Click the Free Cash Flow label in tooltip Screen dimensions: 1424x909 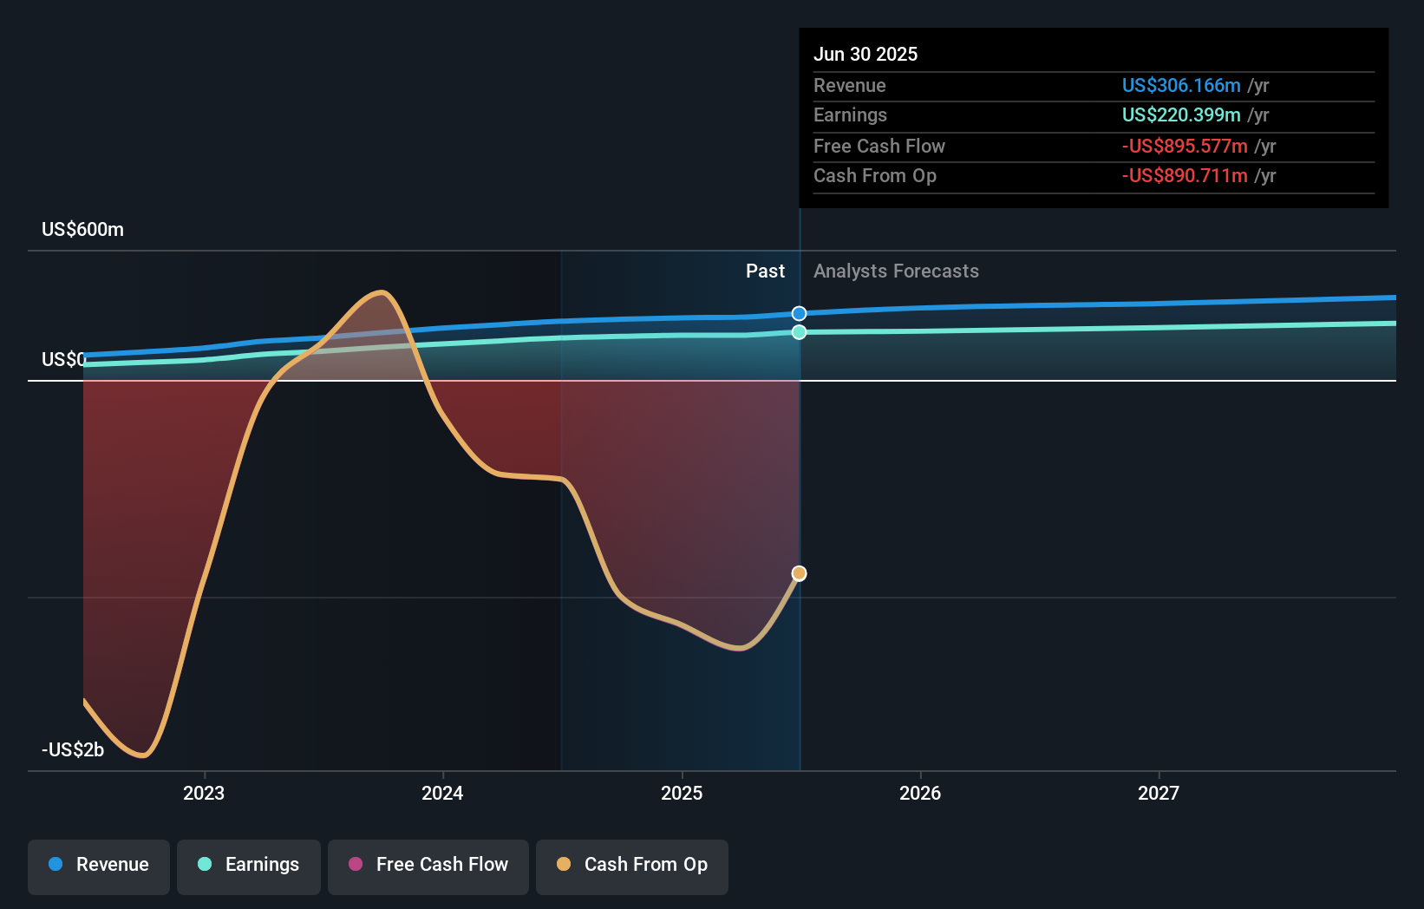(x=879, y=146)
